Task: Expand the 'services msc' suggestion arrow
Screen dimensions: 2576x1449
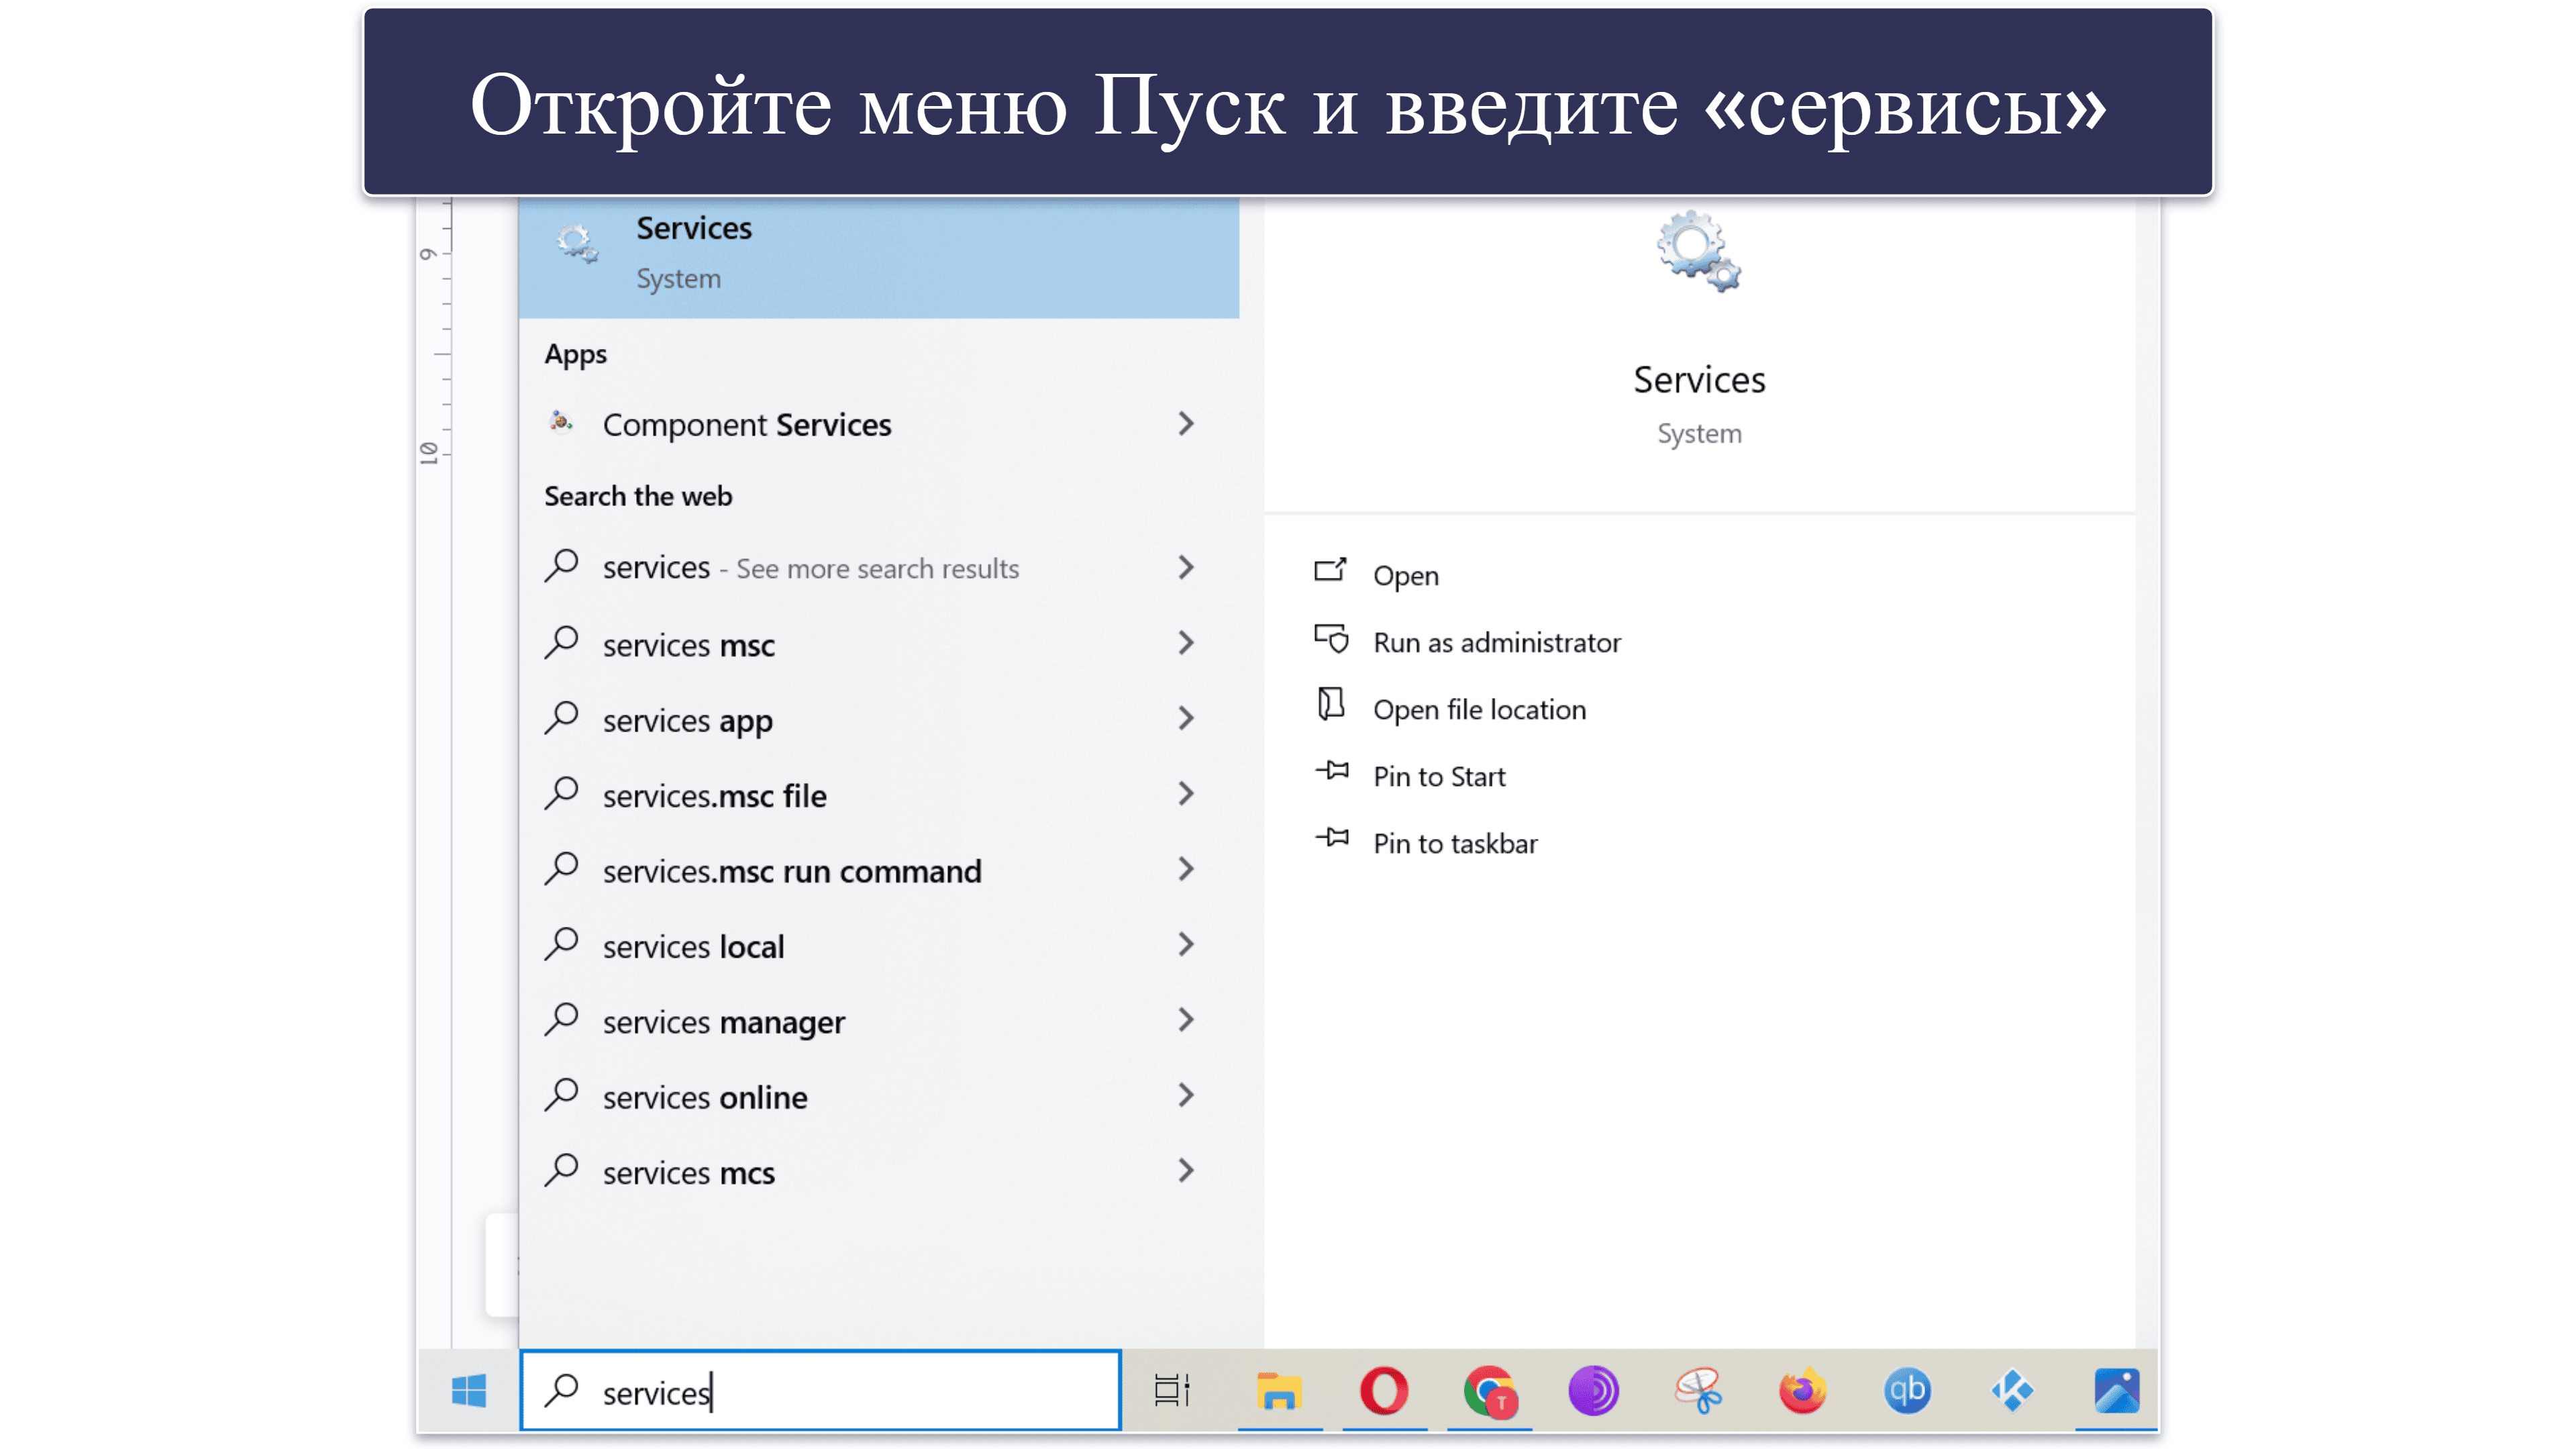Action: (1186, 643)
